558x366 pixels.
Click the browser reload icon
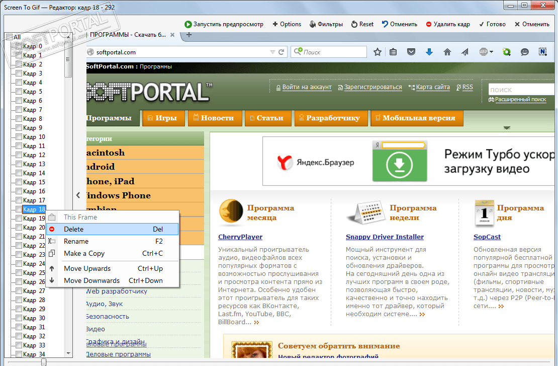click(x=281, y=52)
